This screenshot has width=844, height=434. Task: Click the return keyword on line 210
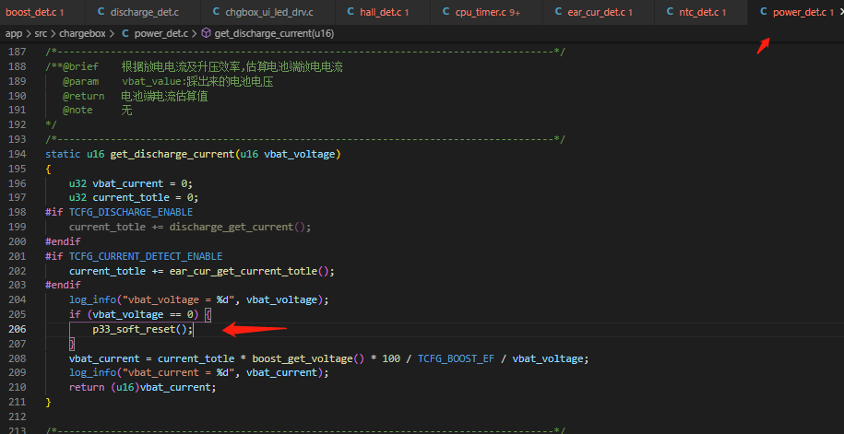[x=87, y=387]
